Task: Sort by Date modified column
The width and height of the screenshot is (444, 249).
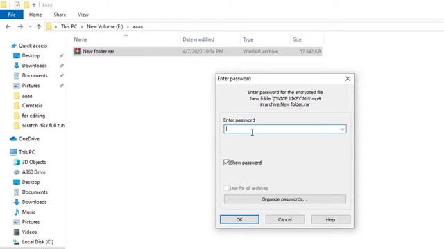Action: click(198, 39)
